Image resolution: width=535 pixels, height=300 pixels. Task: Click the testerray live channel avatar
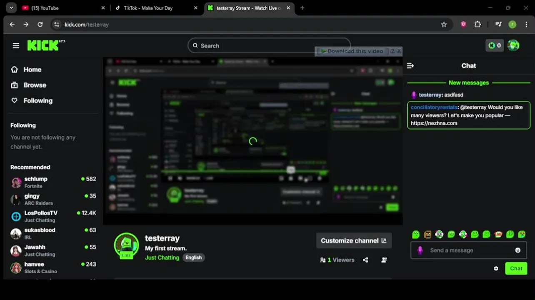pos(126,245)
